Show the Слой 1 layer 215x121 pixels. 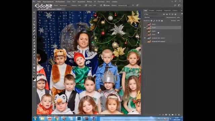(x=145, y=34)
